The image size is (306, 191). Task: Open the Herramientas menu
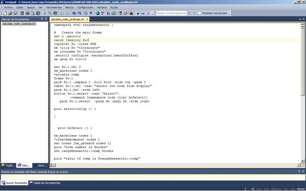[x=54, y=8]
